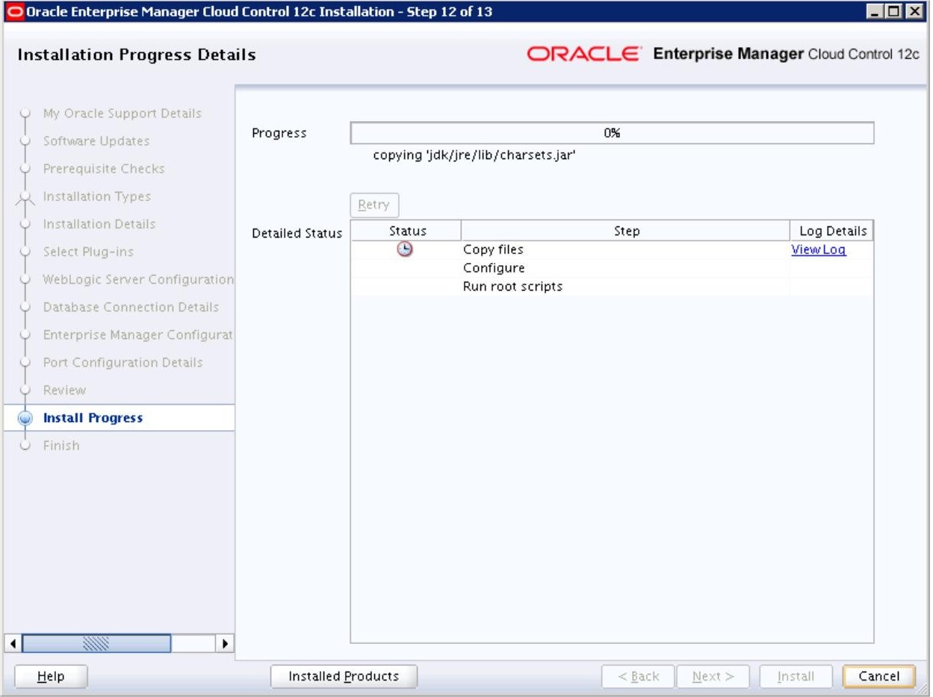Select the Finish step

coord(61,445)
